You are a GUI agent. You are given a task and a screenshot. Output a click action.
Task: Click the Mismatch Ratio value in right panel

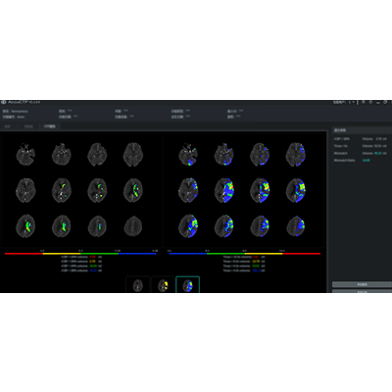point(366,161)
